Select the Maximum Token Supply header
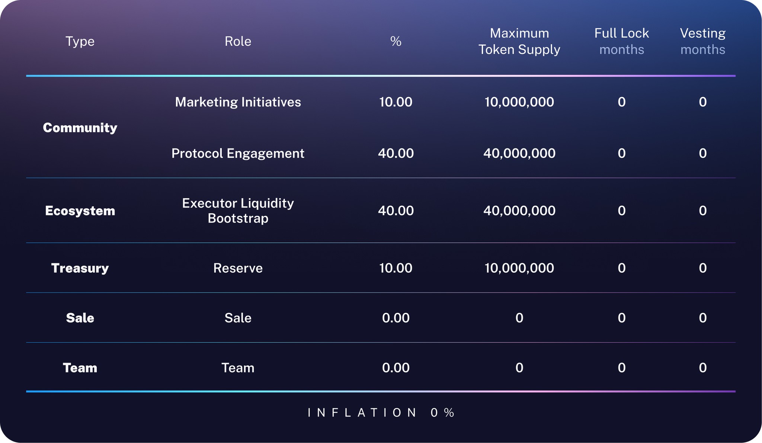 click(x=519, y=41)
